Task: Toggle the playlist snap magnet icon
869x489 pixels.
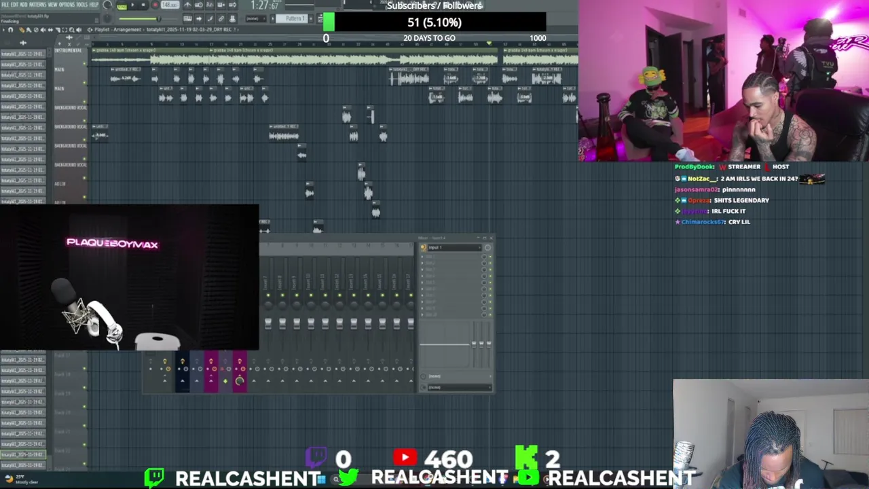Action: pyautogui.click(x=10, y=30)
